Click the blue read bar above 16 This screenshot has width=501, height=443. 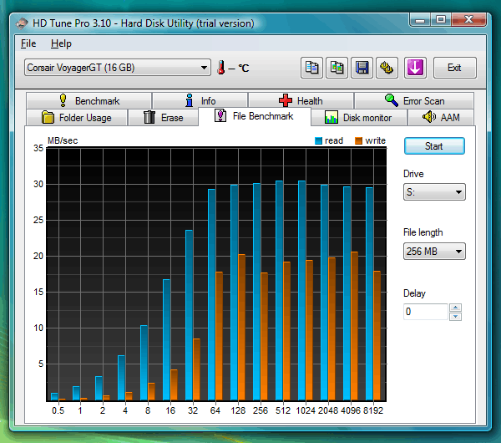coord(166,340)
